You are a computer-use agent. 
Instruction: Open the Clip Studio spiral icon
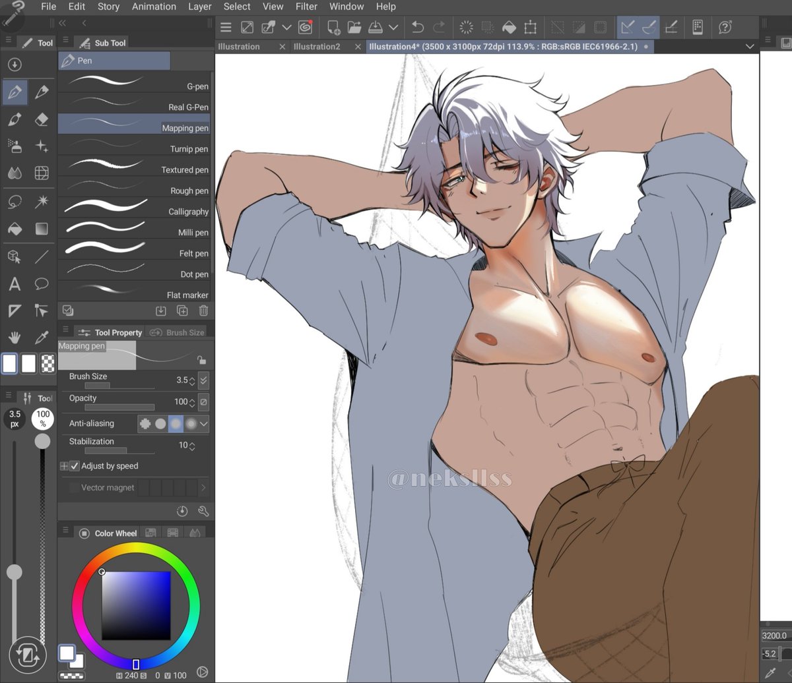pos(305,27)
